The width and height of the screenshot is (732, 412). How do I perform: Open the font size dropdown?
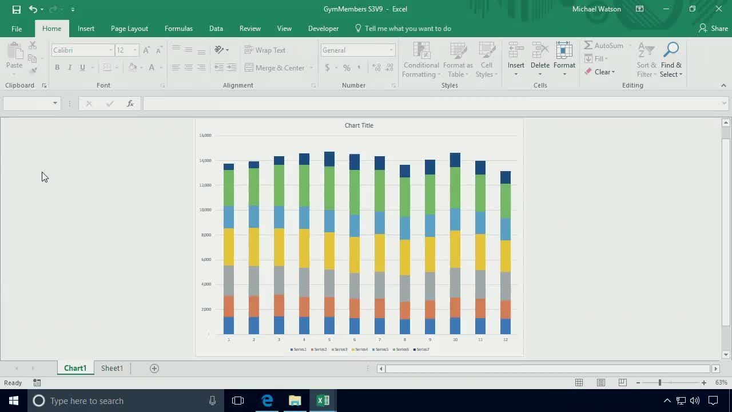(x=134, y=50)
